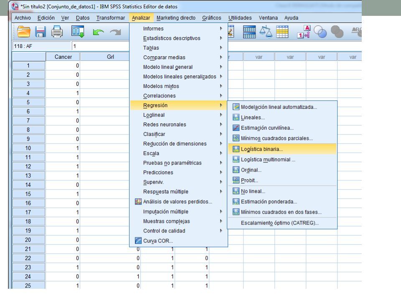Click the split file toolbar icon
The image size is (401, 300).
point(249,32)
